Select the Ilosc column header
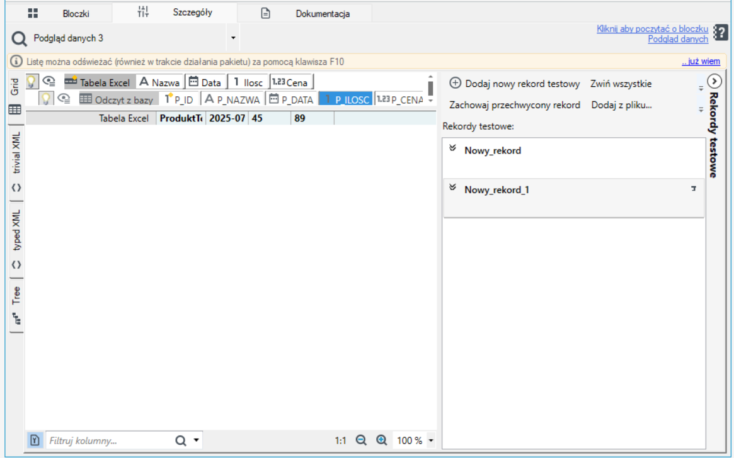 [248, 82]
